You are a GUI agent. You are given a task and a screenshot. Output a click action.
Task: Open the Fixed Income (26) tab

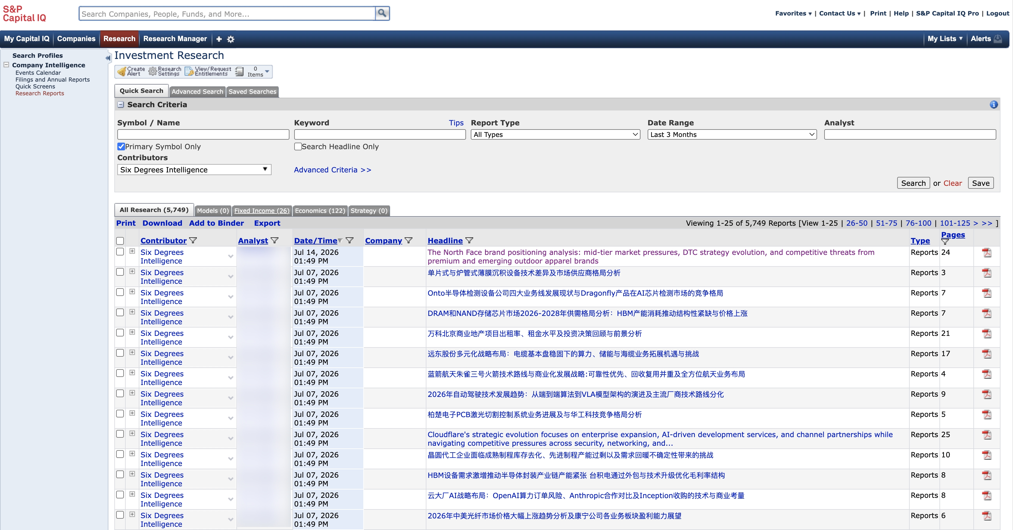(262, 211)
